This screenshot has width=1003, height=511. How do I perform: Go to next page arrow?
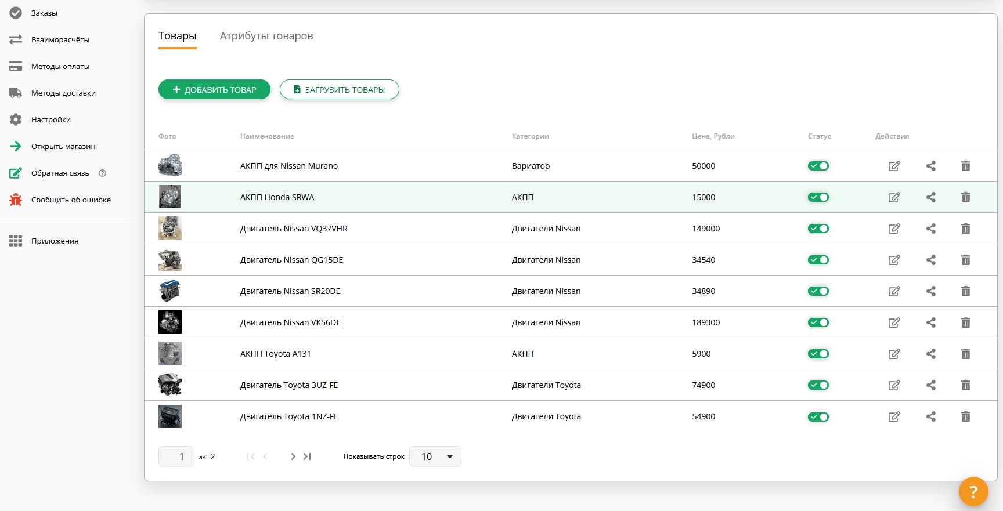click(293, 456)
